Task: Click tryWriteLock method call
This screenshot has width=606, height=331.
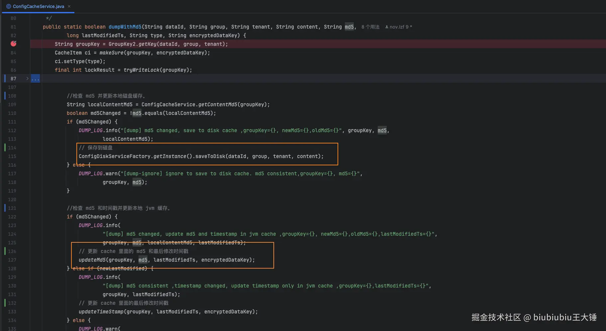Action: [x=142, y=70]
